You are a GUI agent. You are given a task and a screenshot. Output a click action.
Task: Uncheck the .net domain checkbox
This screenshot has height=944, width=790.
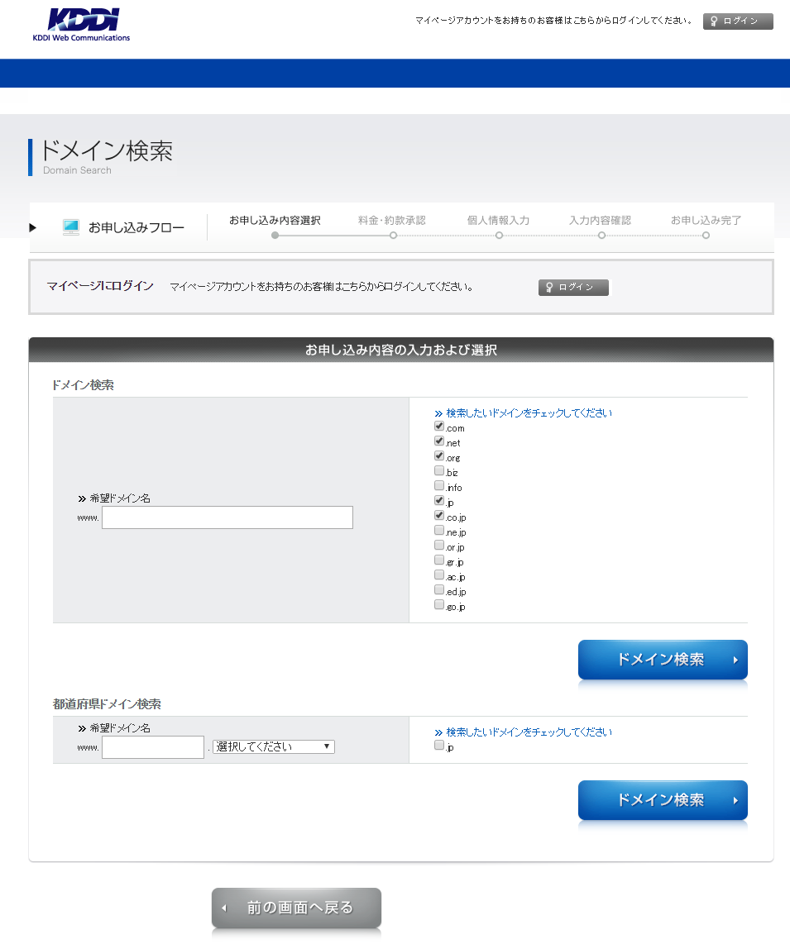click(x=439, y=441)
